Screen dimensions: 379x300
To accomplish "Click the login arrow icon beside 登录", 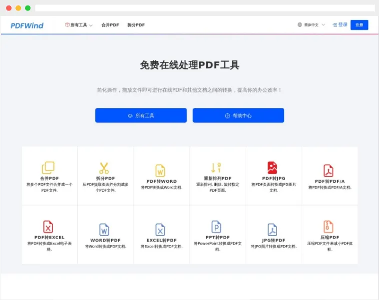I will 335,25.
